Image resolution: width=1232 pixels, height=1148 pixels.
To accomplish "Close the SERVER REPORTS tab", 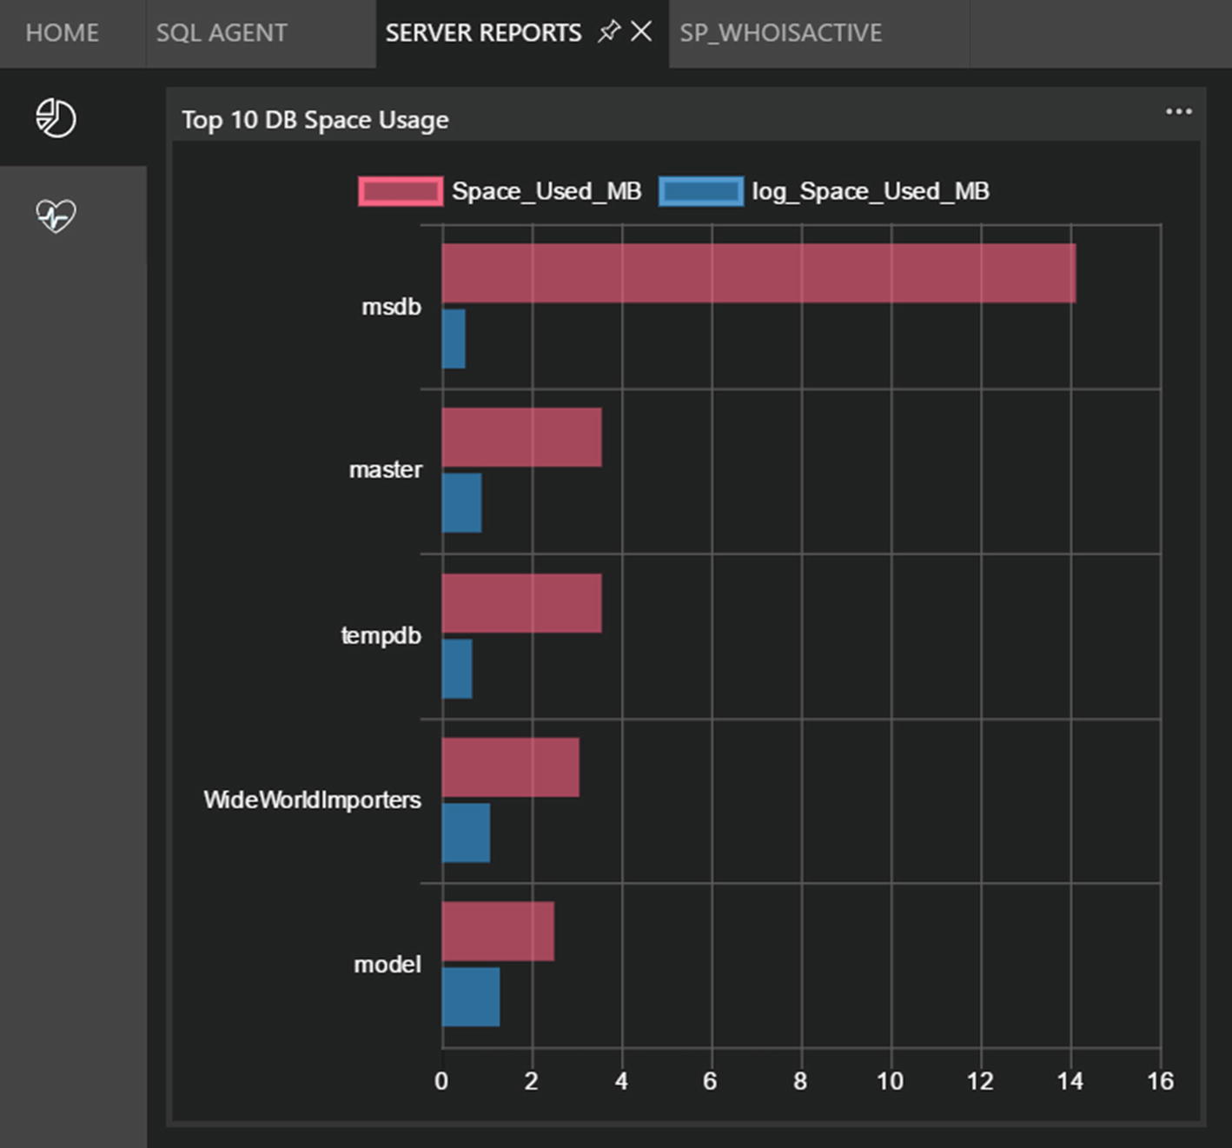I will click(641, 32).
